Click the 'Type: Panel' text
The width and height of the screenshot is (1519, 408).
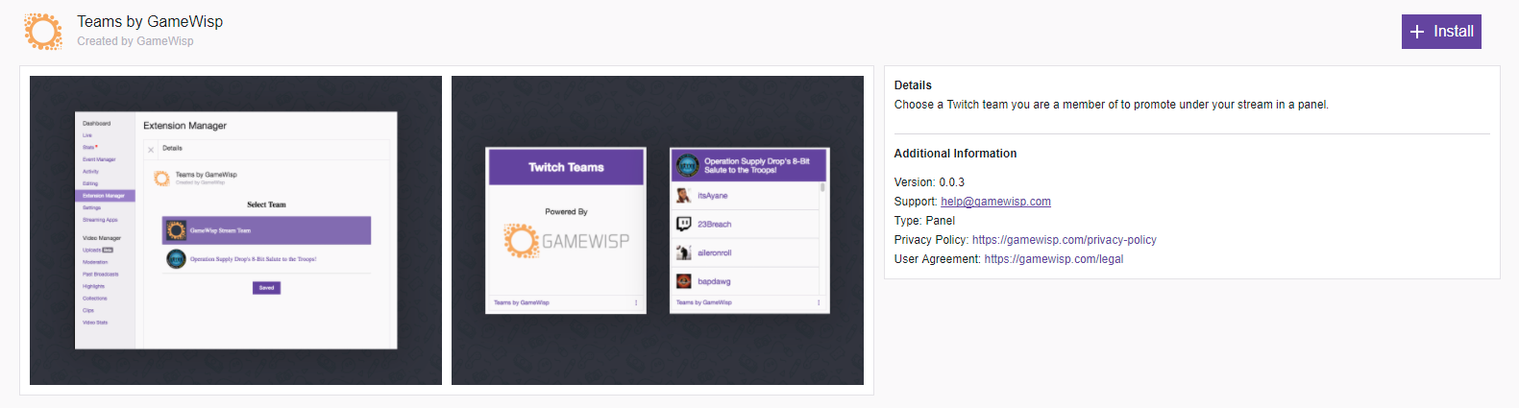tap(924, 221)
